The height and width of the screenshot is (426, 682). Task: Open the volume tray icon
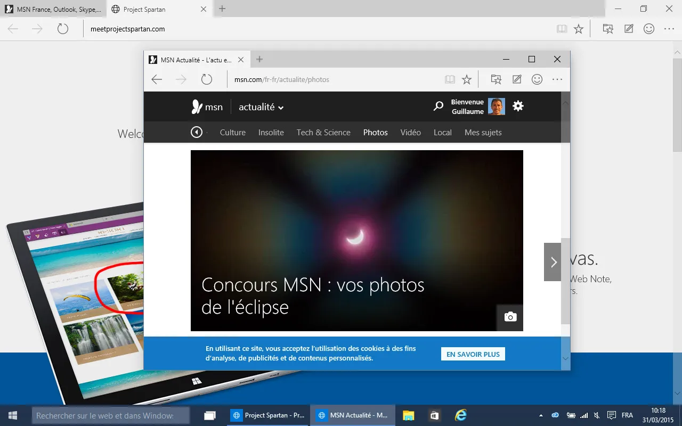tap(598, 415)
